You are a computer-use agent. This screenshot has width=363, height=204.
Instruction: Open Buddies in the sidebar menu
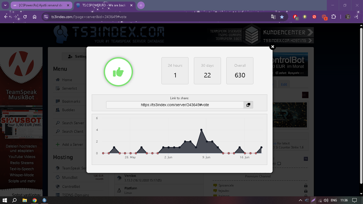pyautogui.click(x=69, y=110)
